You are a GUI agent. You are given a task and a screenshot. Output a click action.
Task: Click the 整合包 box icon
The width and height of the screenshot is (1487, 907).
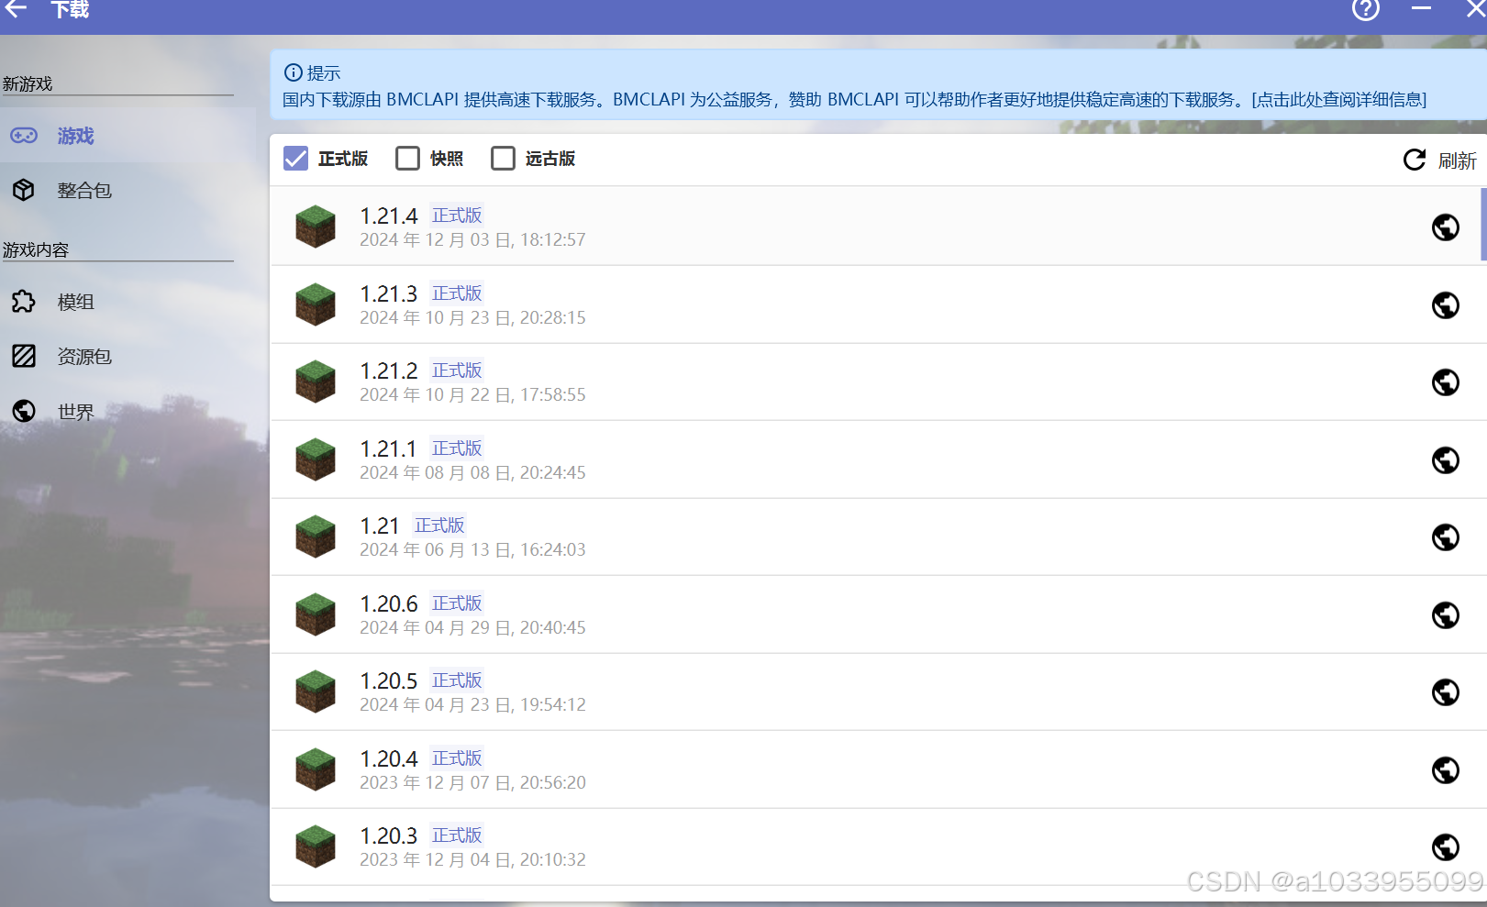(x=24, y=190)
